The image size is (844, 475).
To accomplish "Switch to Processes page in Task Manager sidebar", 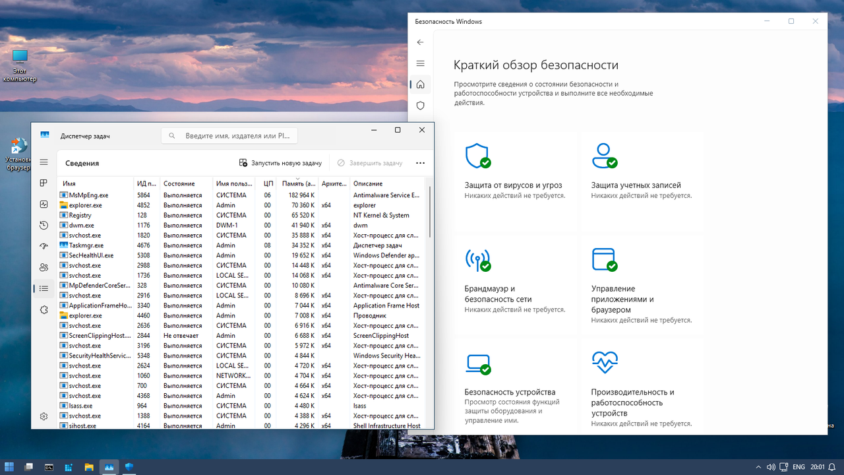I will (44, 183).
